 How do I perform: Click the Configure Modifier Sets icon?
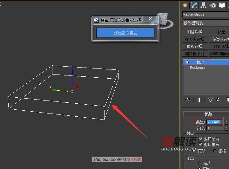tap(228, 100)
